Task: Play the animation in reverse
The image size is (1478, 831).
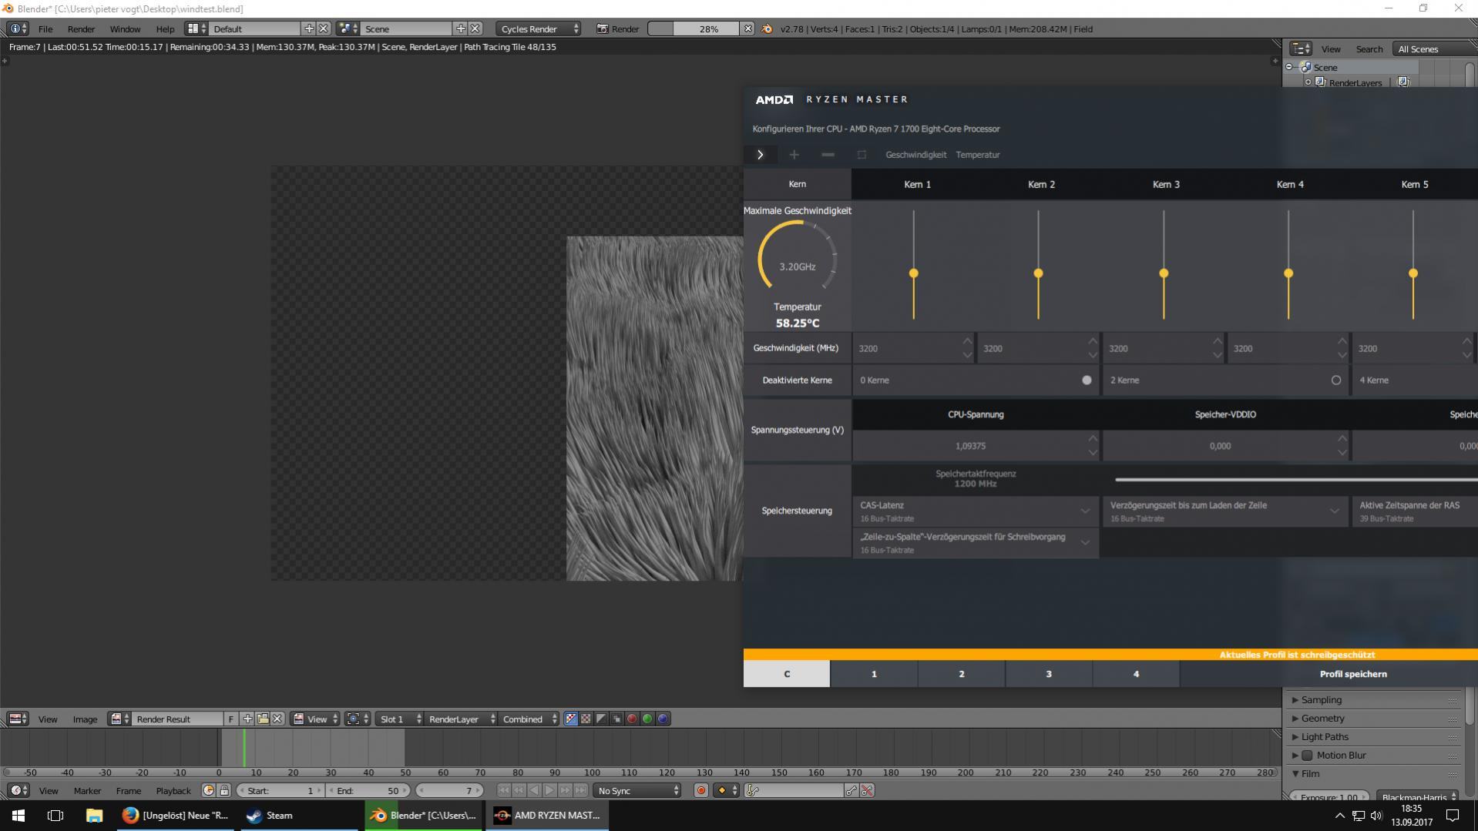Action: (x=534, y=790)
